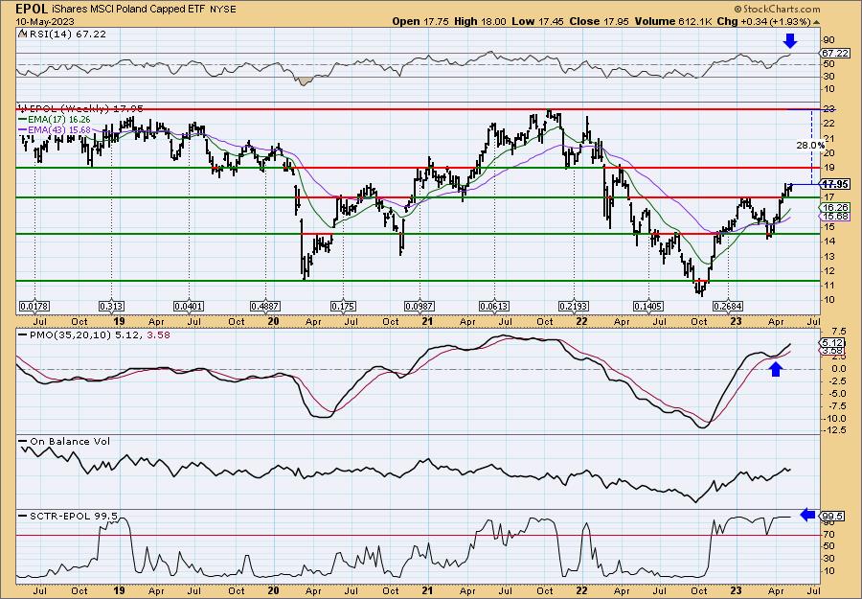Click the 0.0987 volume label
Viewport: 862px width, 599px height.
(420, 307)
